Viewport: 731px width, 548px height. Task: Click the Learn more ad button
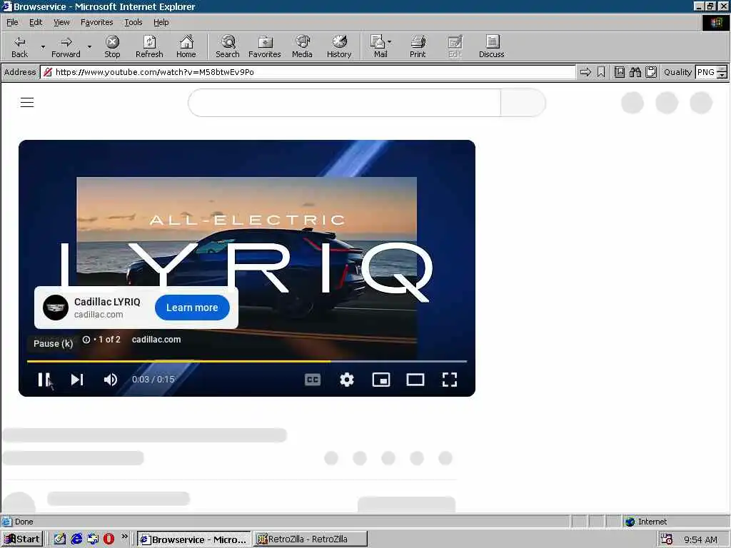(x=192, y=308)
